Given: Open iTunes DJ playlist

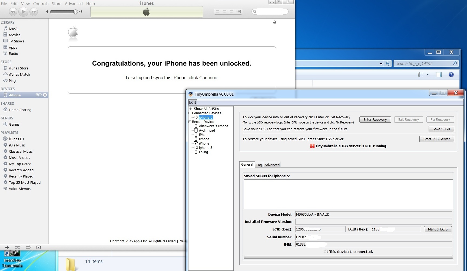Looking at the screenshot, I should (16, 139).
